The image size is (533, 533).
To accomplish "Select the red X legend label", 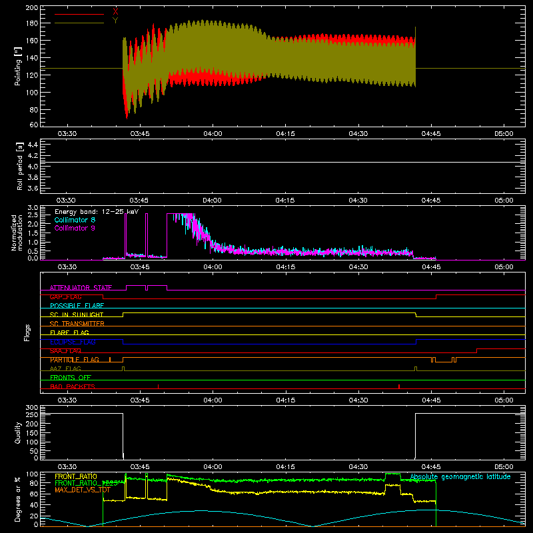I will pos(115,12).
